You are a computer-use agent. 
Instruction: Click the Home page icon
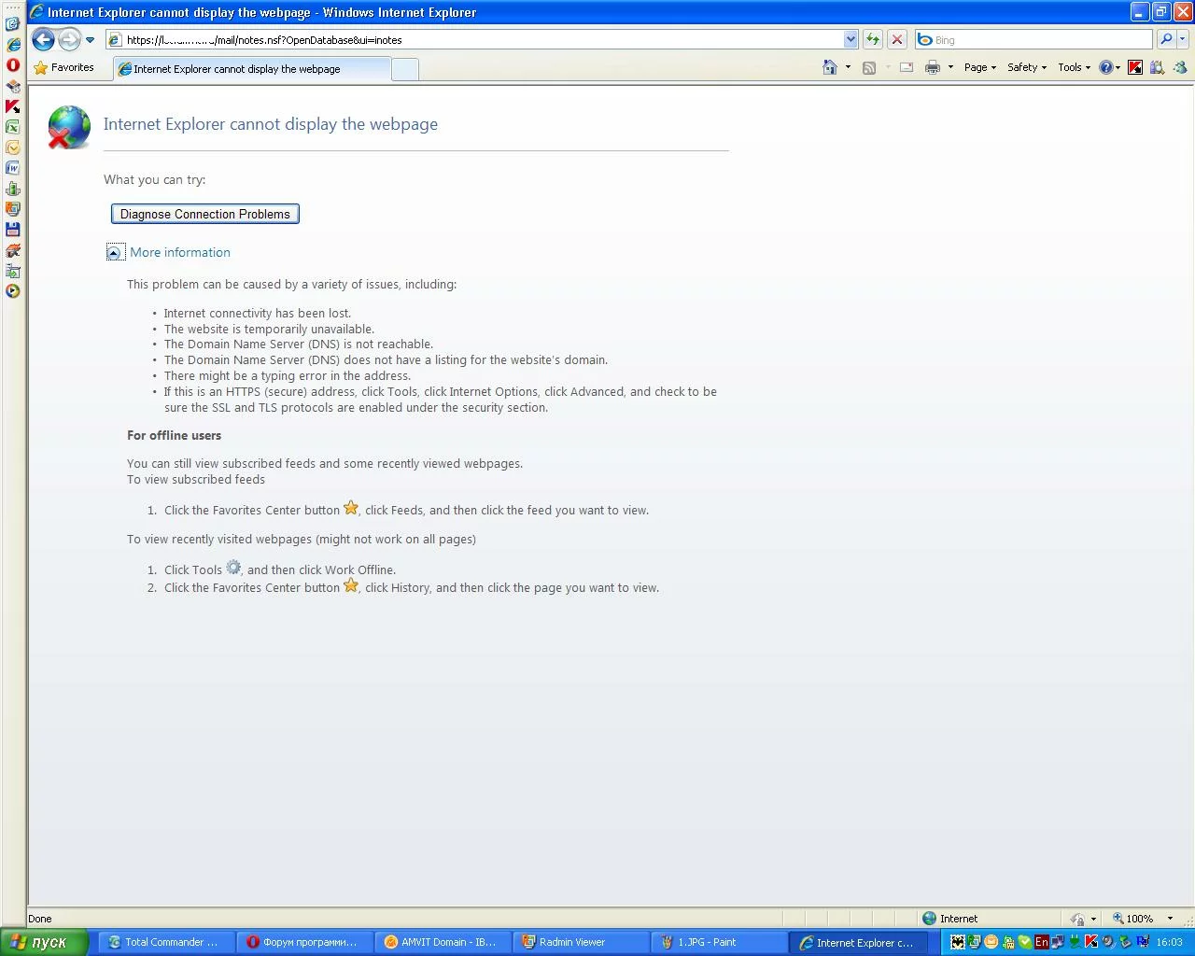pos(829,67)
